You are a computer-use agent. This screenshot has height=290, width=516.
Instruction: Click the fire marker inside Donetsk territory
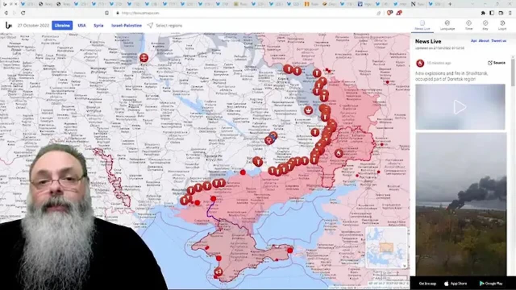(339, 153)
